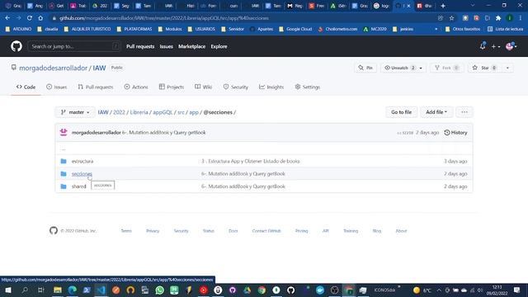The image size is (528, 297).
Task: Click the shared folder icon
Action: (x=64, y=186)
